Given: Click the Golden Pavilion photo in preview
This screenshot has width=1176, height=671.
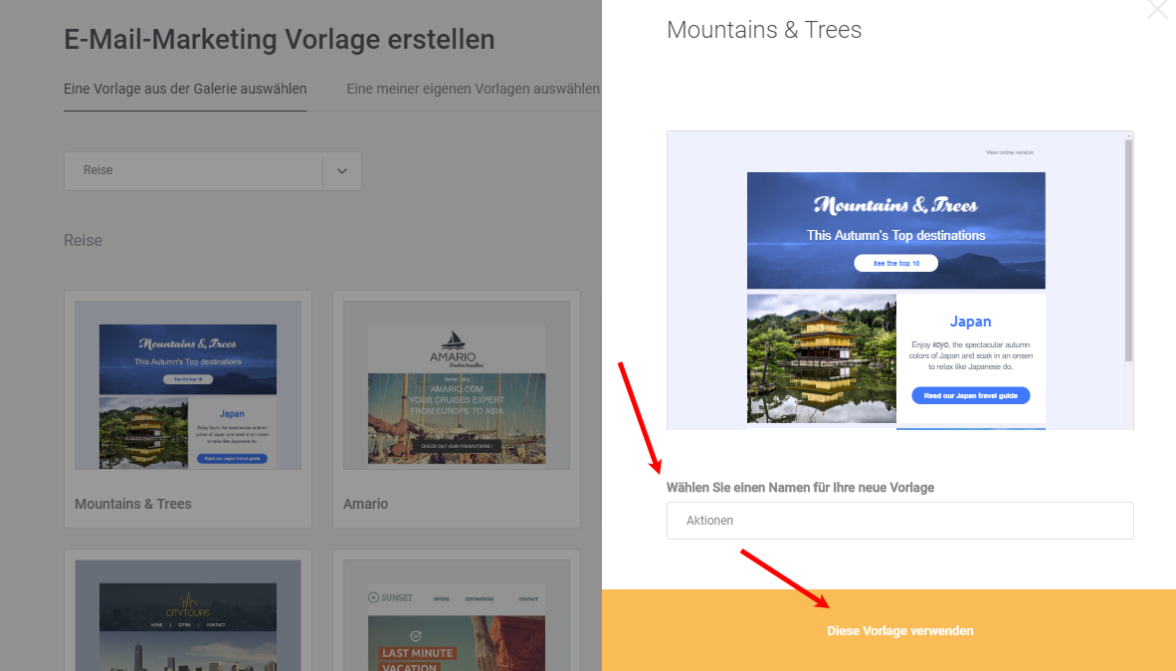Looking at the screenshot, I should [x=821, y=358].
